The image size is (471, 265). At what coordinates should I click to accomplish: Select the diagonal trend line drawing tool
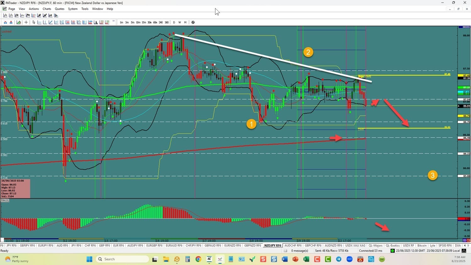click(x=51, y=22)
